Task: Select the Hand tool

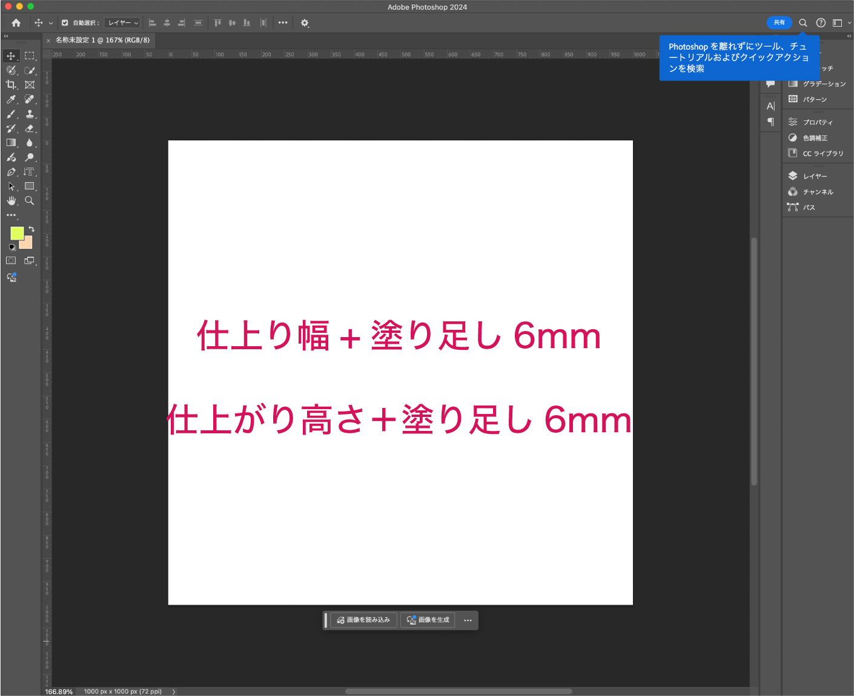Action: (x=11, y=200)
